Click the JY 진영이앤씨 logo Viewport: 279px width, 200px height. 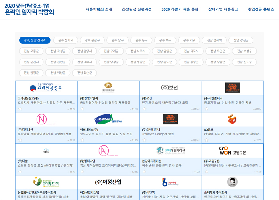point(108,87)
